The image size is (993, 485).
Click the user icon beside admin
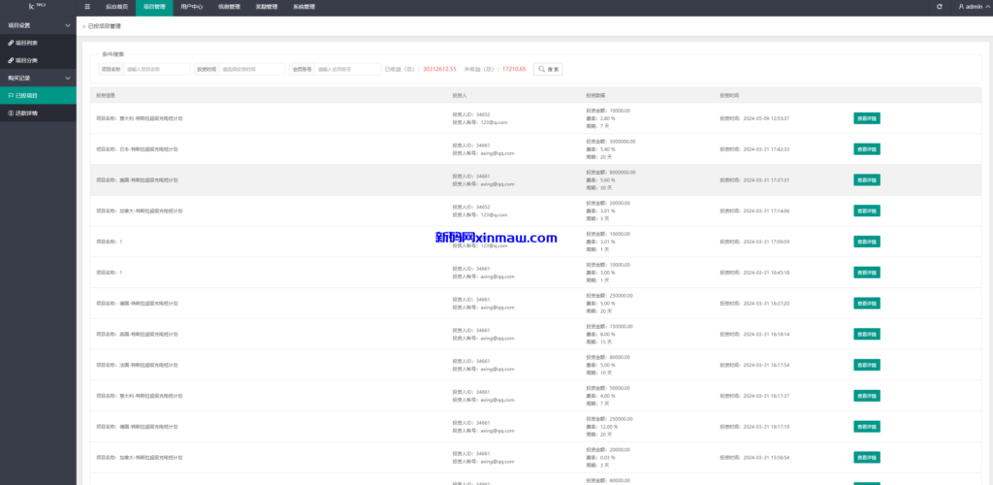coord(961,7)
